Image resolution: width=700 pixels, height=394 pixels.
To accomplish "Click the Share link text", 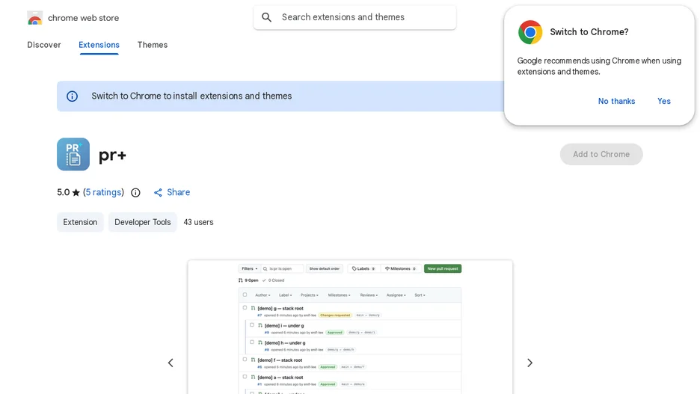I will (x=179, y=192).
